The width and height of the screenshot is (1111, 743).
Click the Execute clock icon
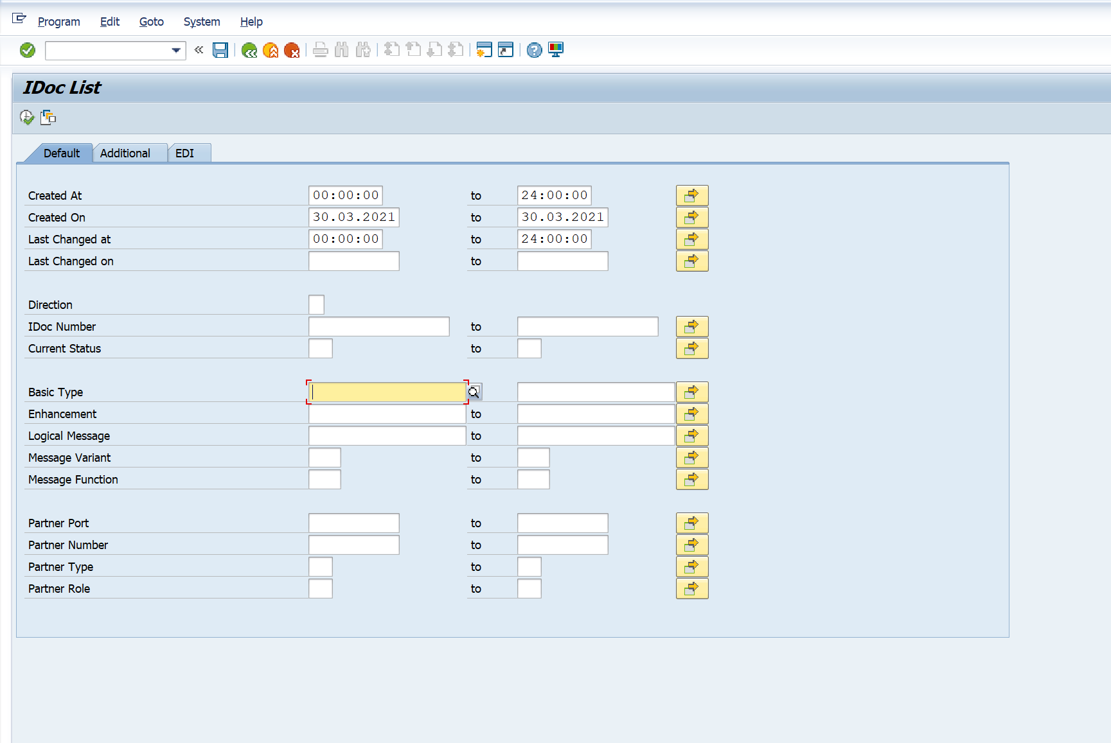coord(27,118)
